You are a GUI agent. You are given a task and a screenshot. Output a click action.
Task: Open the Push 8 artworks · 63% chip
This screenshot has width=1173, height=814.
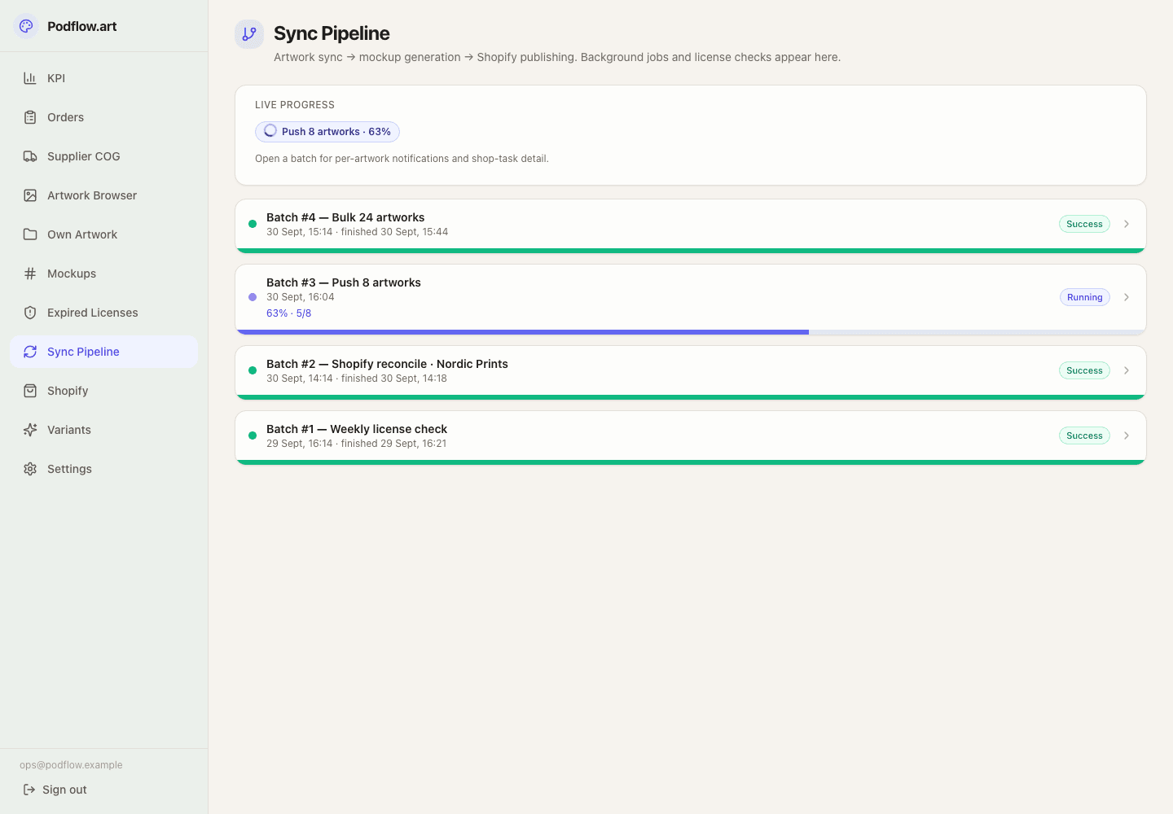327,132
